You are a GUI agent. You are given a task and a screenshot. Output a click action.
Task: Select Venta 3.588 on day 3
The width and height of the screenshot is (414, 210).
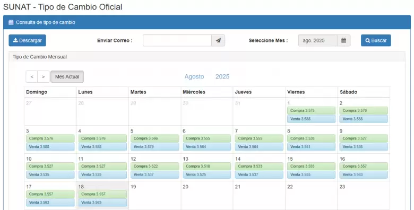tap(50, 147)
